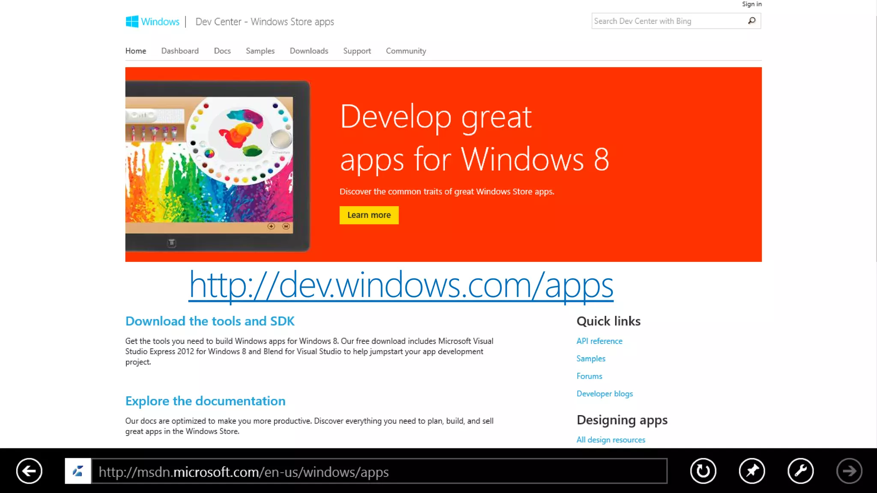Open the All design resources link
877x493 pixels.
tap(610, 440)
